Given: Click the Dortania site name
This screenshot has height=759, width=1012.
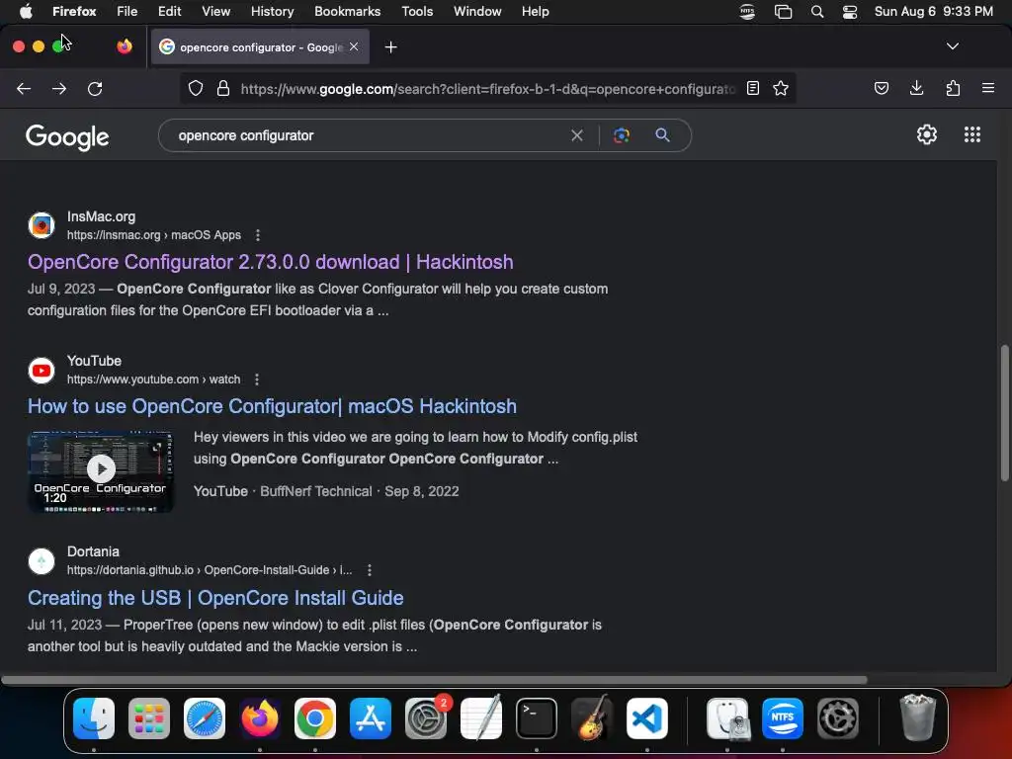Looking at the screenshot, I should 93,551.
